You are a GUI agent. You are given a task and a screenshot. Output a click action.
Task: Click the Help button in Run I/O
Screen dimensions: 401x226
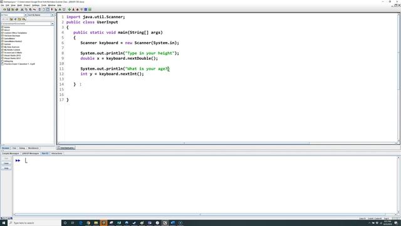click(6, 168)
